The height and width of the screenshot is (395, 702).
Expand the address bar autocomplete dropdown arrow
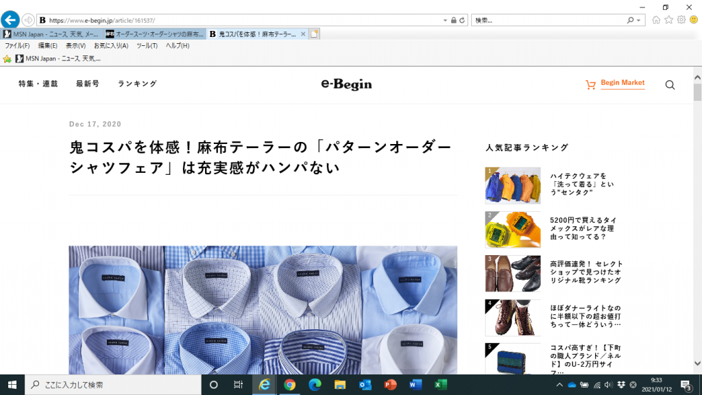pyautogui.click(x=445, y=20)
